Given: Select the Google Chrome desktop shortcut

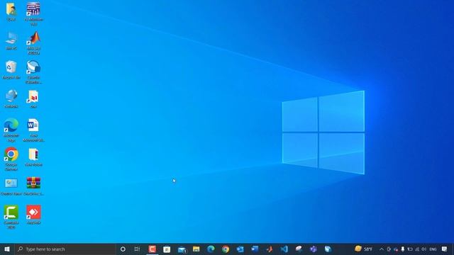Looking at the screenshot, I should click(x=11, y=159).
